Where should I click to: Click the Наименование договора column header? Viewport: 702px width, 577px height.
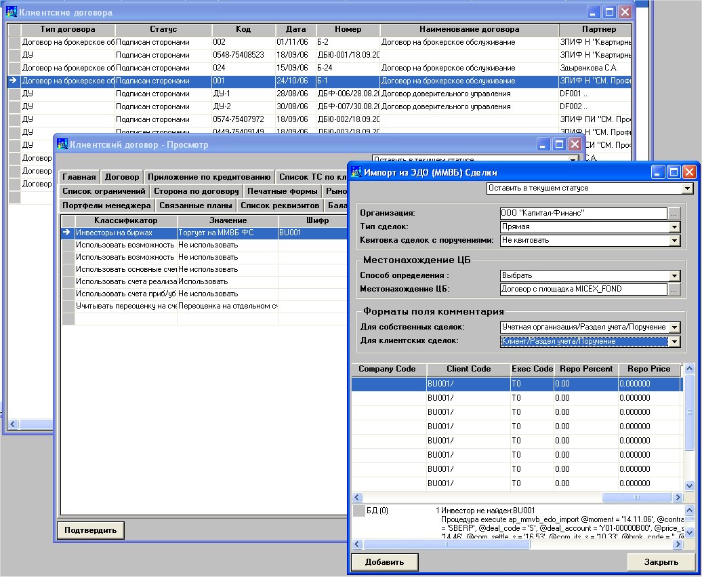pyautogui.click(x=469, y=30)
